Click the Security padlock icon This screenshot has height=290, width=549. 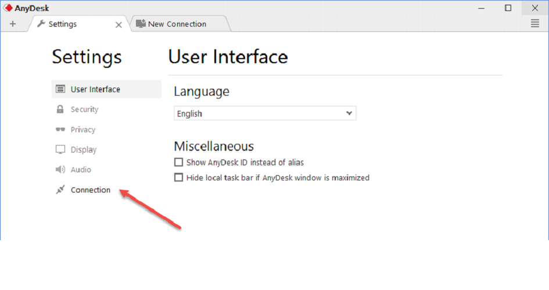(60, 110)
